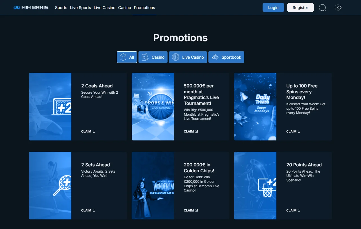361x229 pixels.
Task: Click 'Victory Awaits: 2 Sets Ahead, You Win!' text
Action: tap(98, 173)
